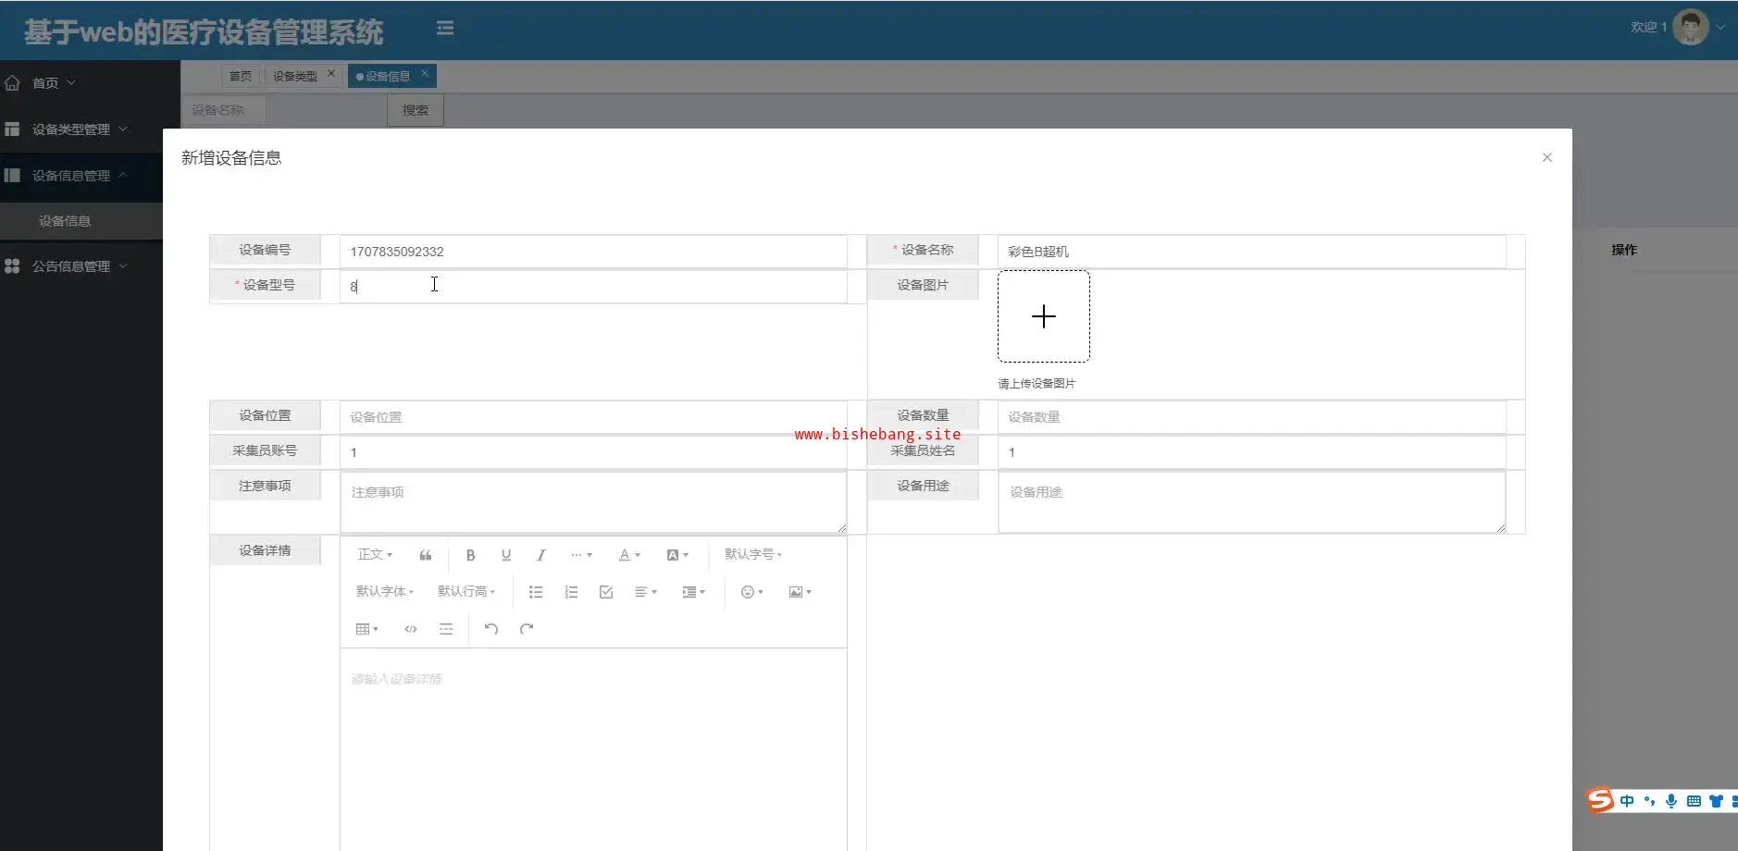Insert a code block in the editor
Viewport: 1738px width, 851px height.
(x=411, y=629)
